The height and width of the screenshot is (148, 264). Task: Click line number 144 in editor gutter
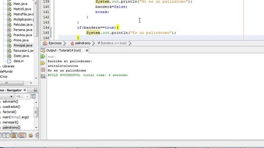tap(46, 28)
